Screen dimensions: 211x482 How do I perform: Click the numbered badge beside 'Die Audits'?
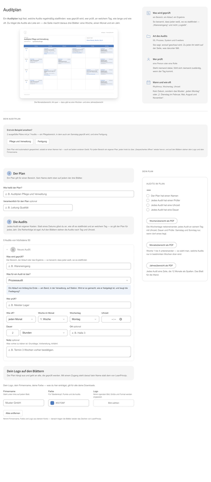click(9, 222)
